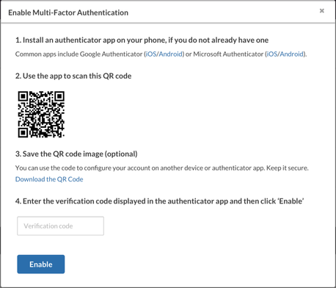
Task: Click the words Microsoft Authenticator in the text
Action: click(x=228, y=54)
